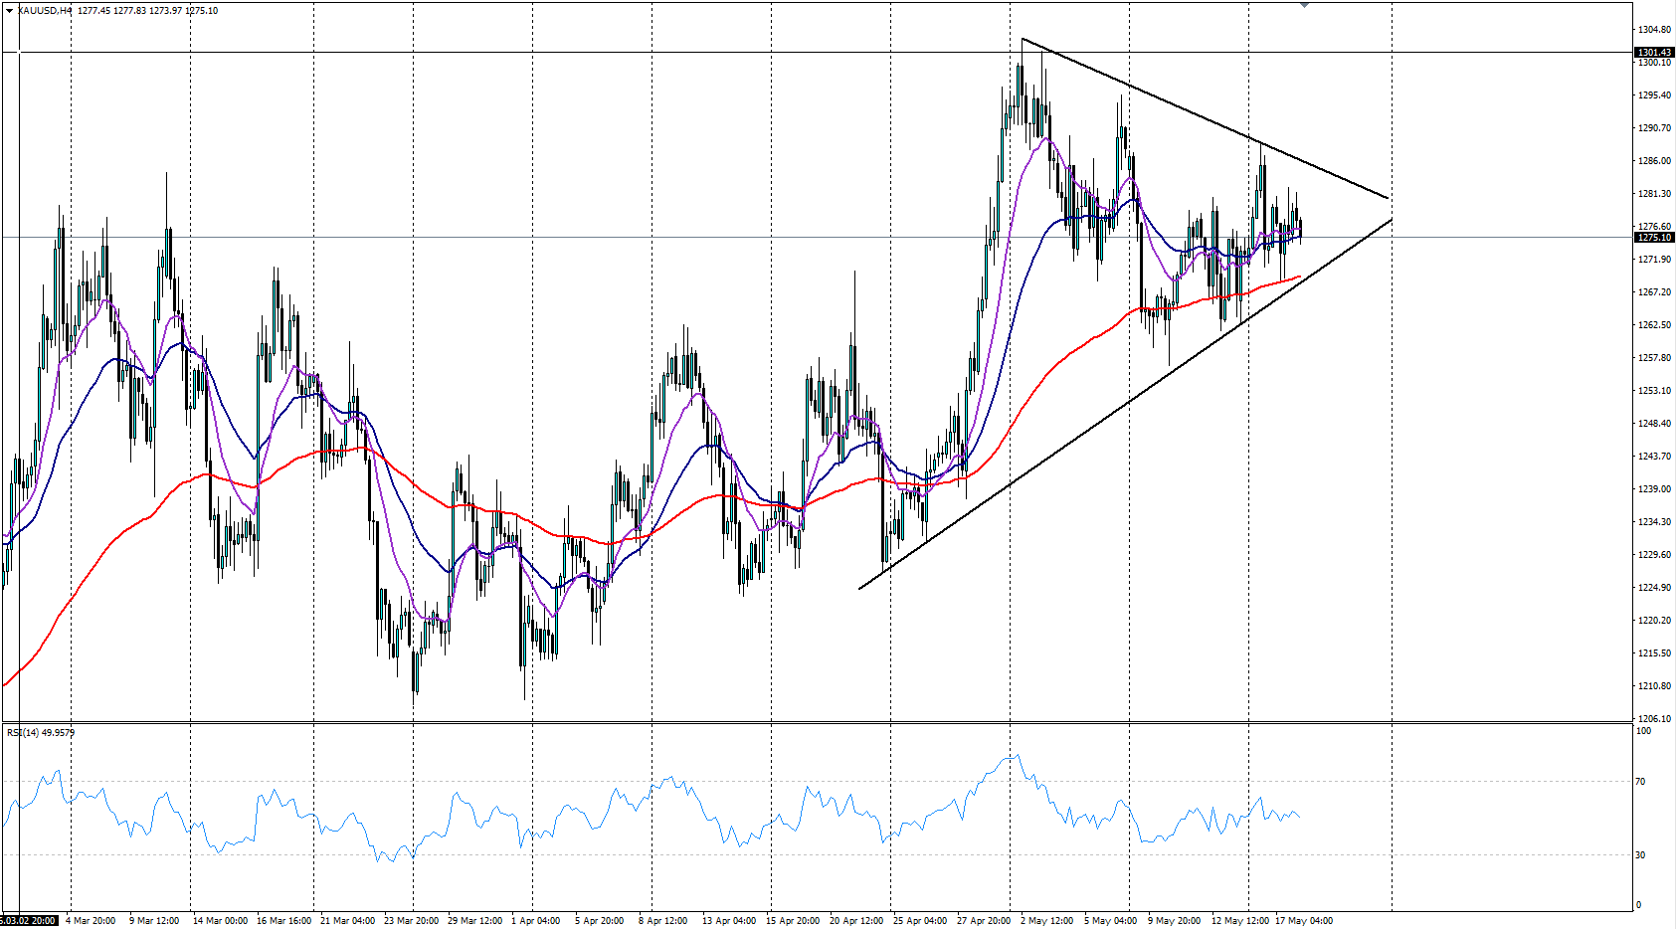Select the XAUUSD,H4 chart title
The width and height of the screenshot is (1676, 929).
coord(45,10)
